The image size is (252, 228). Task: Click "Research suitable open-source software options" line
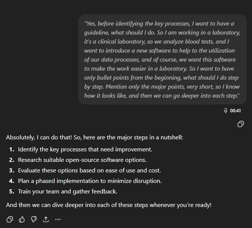(x=82, y=160)
